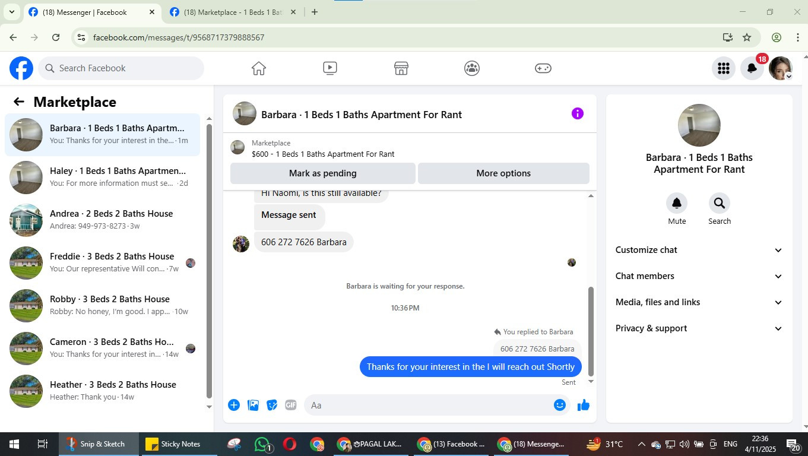This screenshot has width=808, height=456.
Task: Go back using the Marketplace arrow
Action: pos(19,102)
